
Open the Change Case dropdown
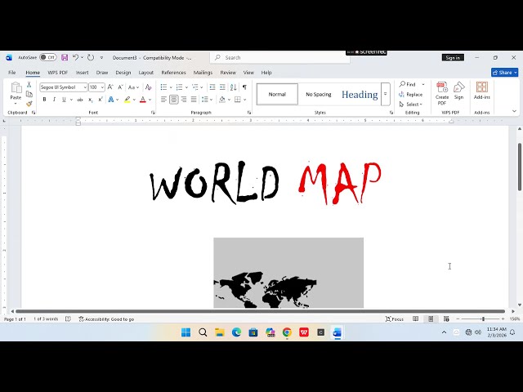[133, 87]
